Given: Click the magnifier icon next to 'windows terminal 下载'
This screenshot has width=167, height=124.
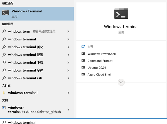Looking at the screenshot, I should click(4, 63).
